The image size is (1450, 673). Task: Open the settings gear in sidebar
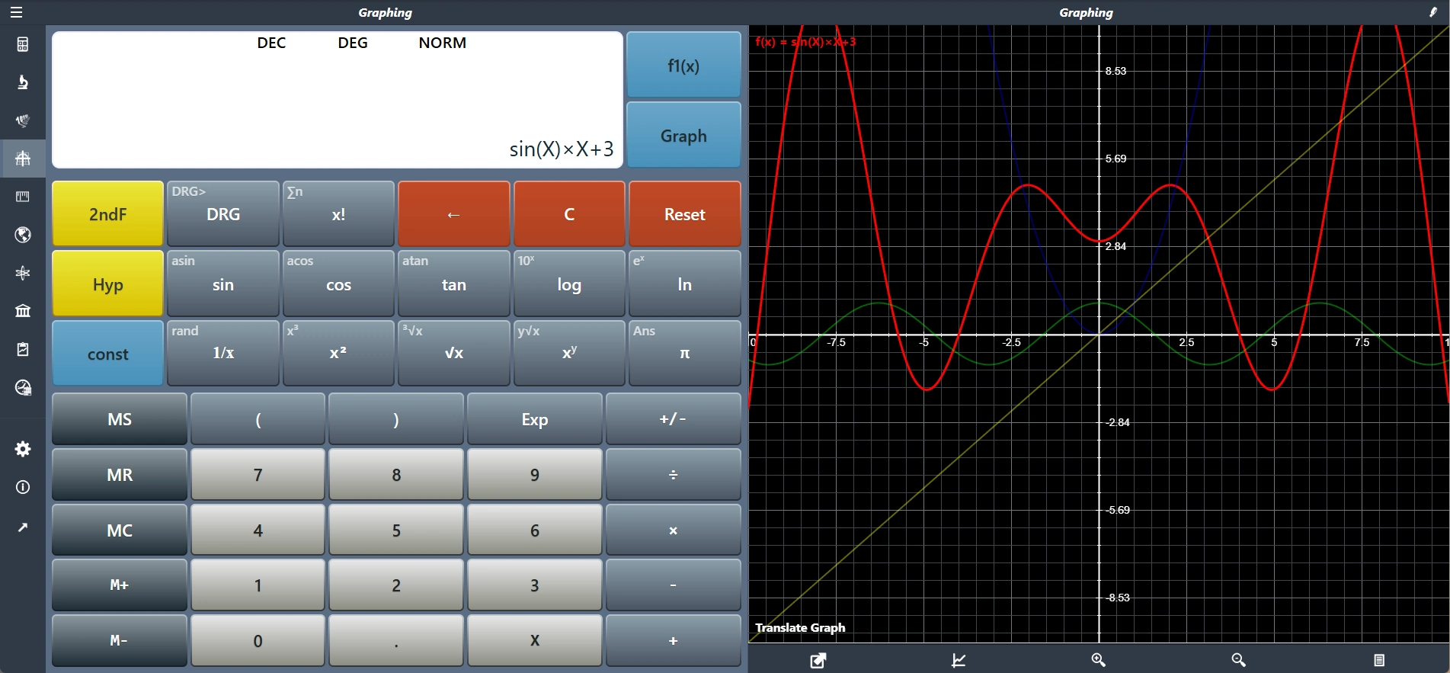23,449
